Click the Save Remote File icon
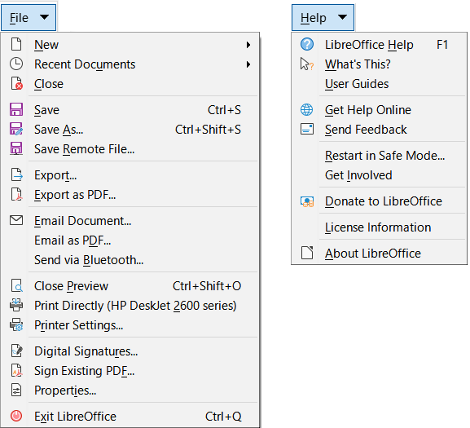The width and height of the screenshot is (470, 428). click(x=16, y=148)
